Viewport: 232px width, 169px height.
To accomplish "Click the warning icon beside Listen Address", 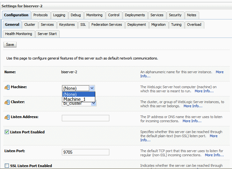I will (7, 117).
